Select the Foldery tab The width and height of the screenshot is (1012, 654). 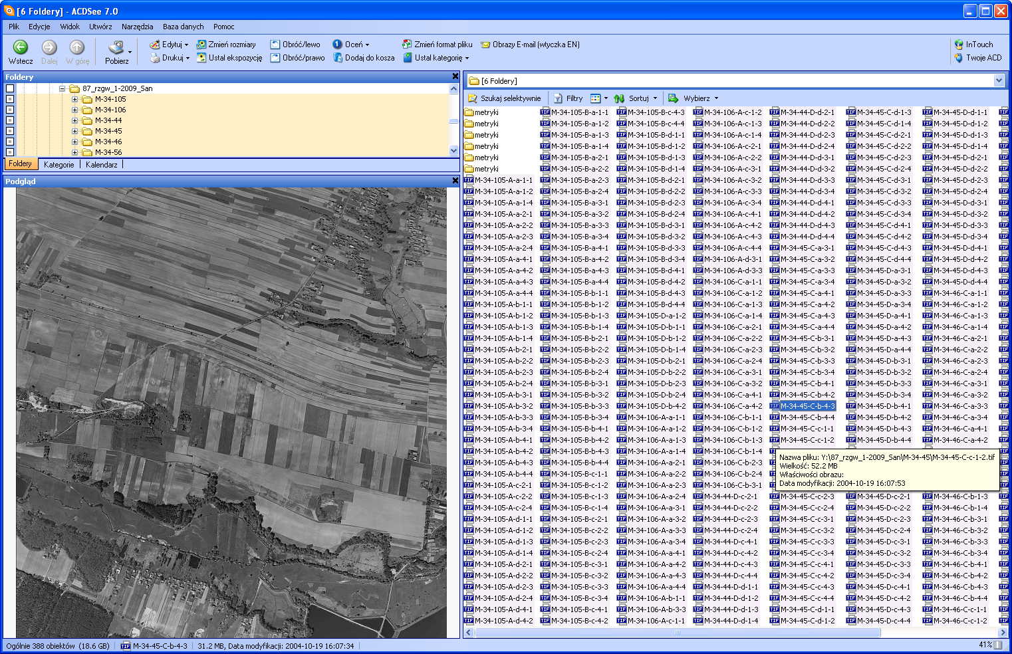tap(20, 163)
